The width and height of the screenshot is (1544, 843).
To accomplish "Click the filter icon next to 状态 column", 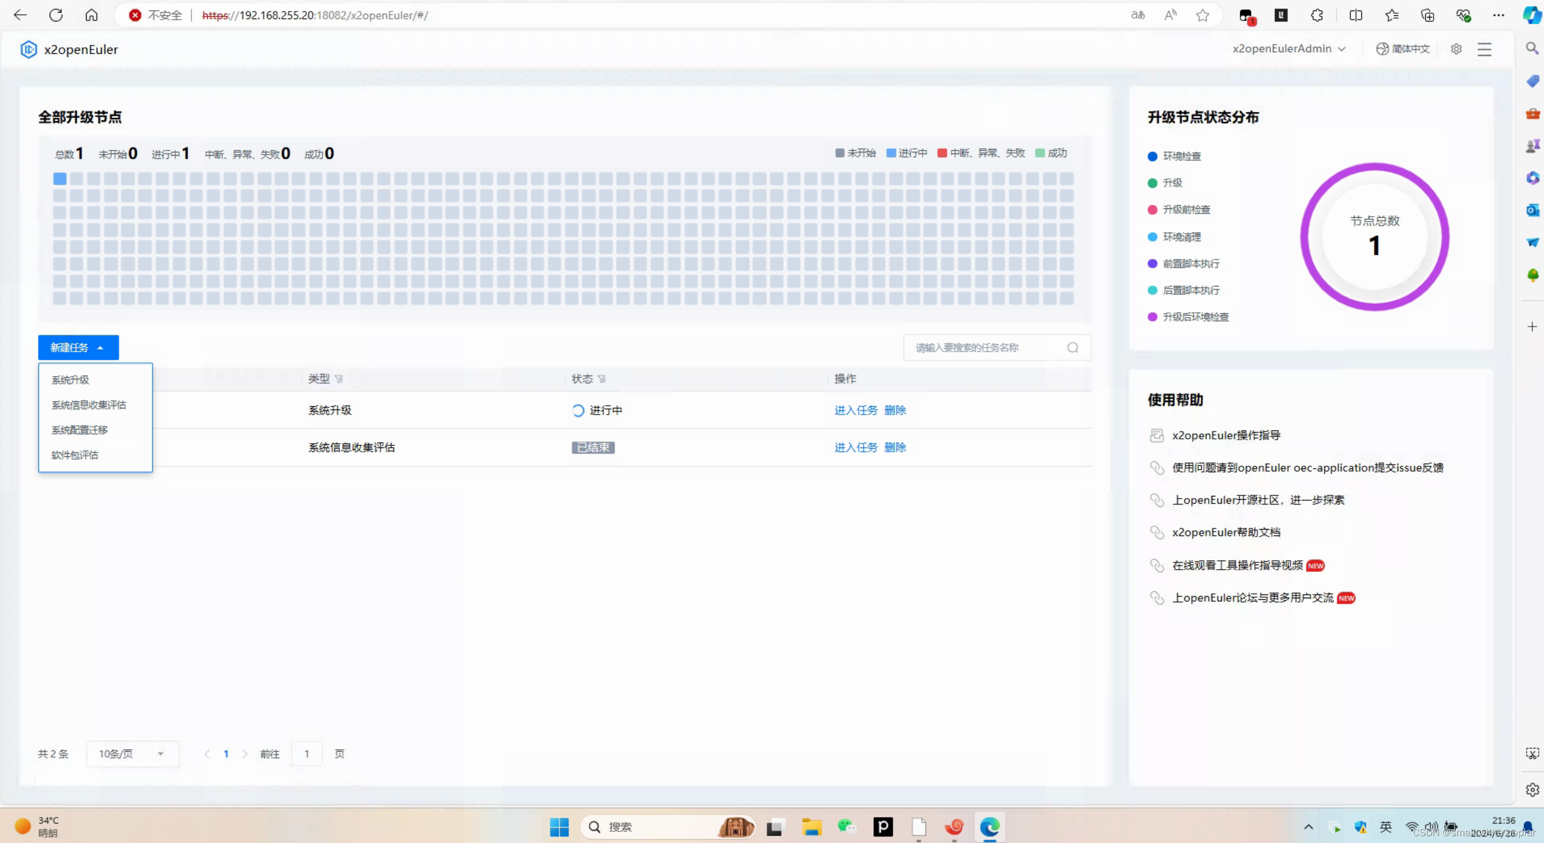I will (602, 379).
